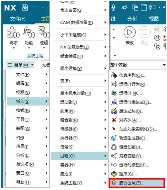This screenshot has width=167, height=190.
Task: Click the pause simulation icon
Action: click(x=157, y=38)
